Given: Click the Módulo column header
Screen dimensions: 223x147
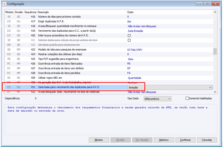Looking at the screenshot, I should point(9,12).
